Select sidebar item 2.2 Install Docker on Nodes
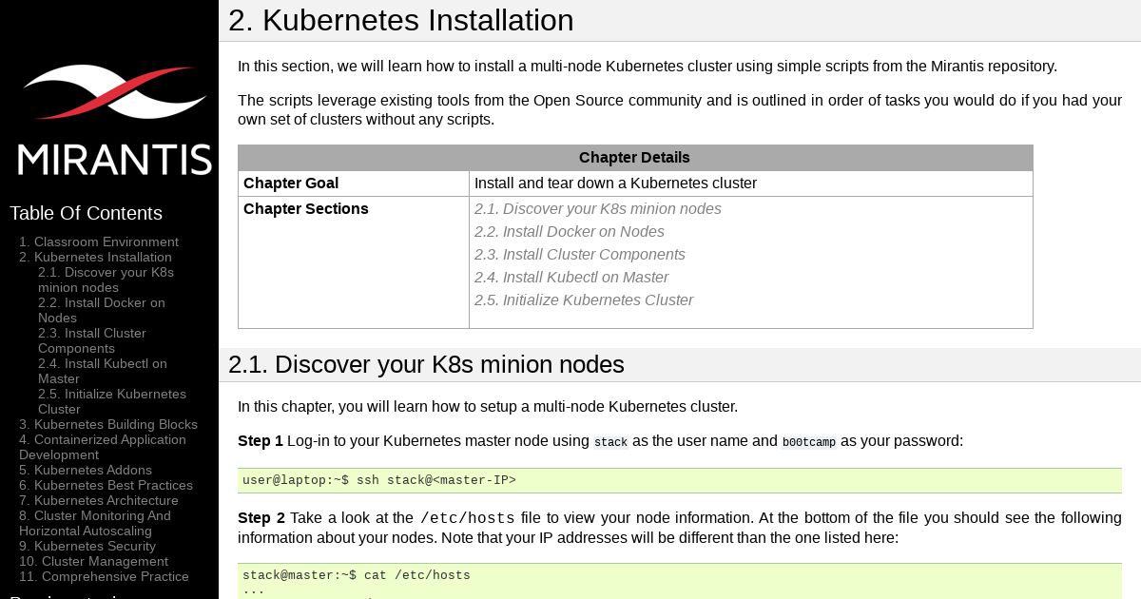Image resolution: width=1141 pixels, height=599 pixels. click(x=101, y=310)
